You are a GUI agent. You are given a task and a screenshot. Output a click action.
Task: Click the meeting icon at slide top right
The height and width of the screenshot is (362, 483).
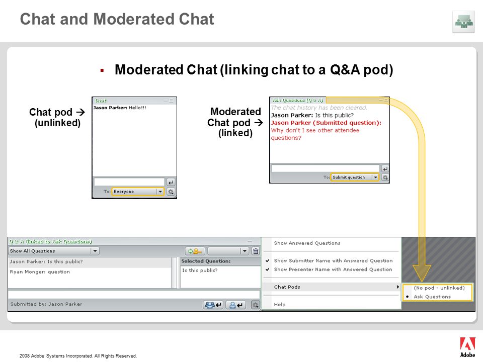click(x=463, y=22)
